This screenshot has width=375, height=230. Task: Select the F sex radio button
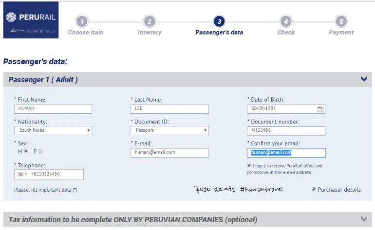(x=40, y=151)
